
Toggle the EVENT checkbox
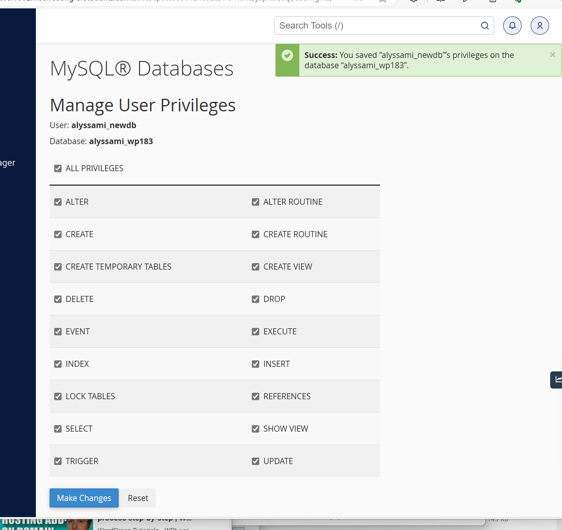coord(58,332)
